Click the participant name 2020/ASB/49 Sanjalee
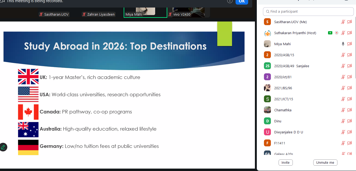356x171 pixels. pyautogui.click(x=292, y=66)
